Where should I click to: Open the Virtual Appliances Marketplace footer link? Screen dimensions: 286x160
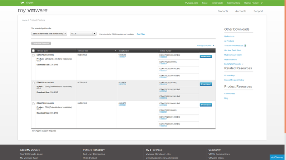(x=162, y=158)
